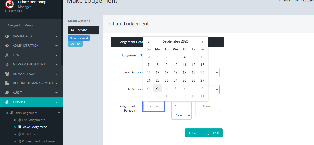Click the Date End input field
This screenshot has height=145, width=314.
pos(210,106)
